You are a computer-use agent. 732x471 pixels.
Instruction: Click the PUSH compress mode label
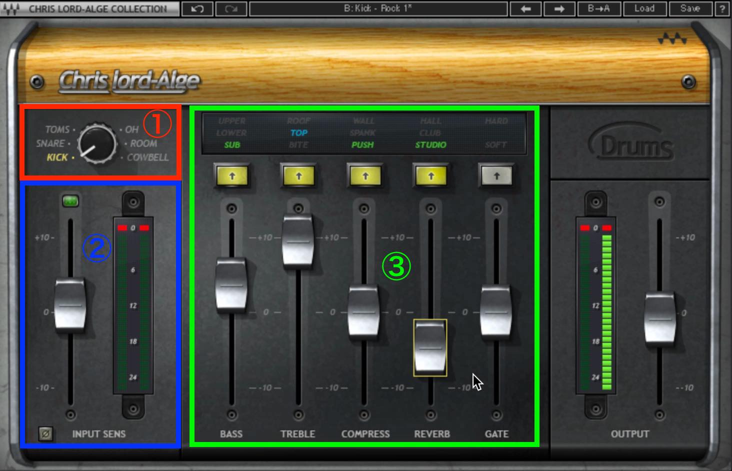click(362, 145)
